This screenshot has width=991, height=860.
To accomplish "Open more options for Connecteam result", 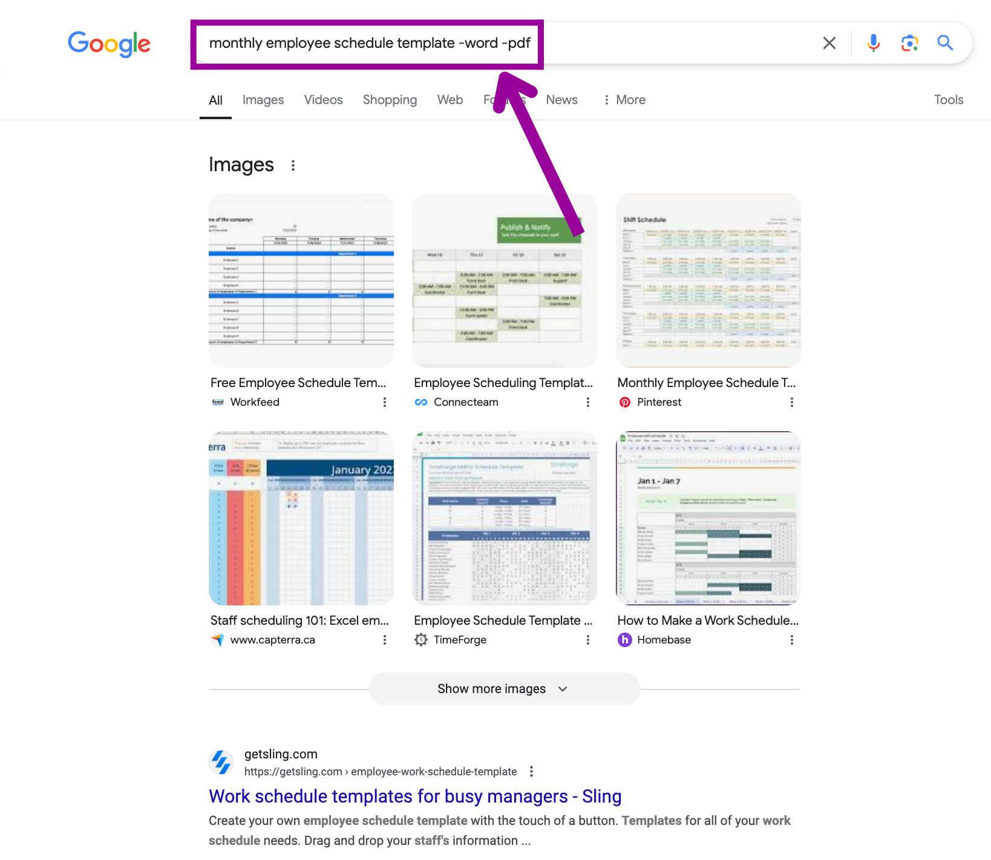I will (587, 402).
